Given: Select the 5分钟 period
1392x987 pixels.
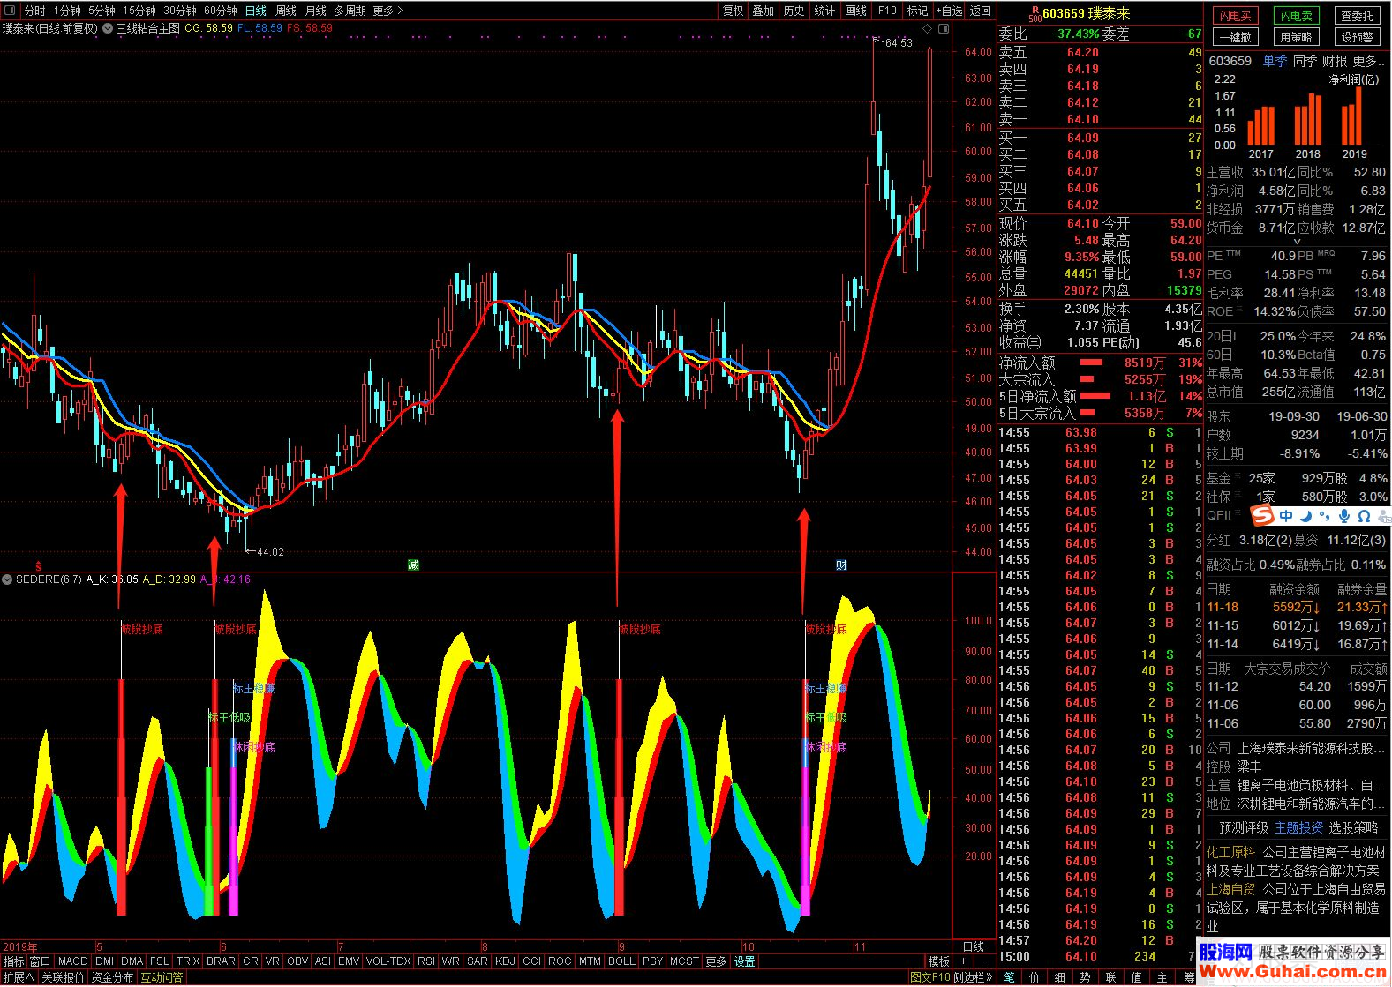Looking at the screenshot, I should [102, 11].
